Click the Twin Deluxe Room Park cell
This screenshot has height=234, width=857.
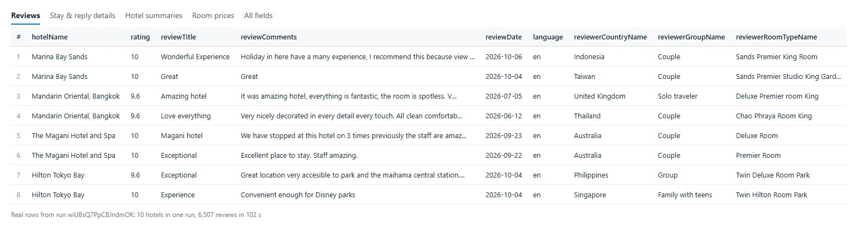coord(773,175)
